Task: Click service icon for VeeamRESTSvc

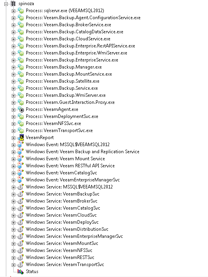Action: click(x=20, y=257)
